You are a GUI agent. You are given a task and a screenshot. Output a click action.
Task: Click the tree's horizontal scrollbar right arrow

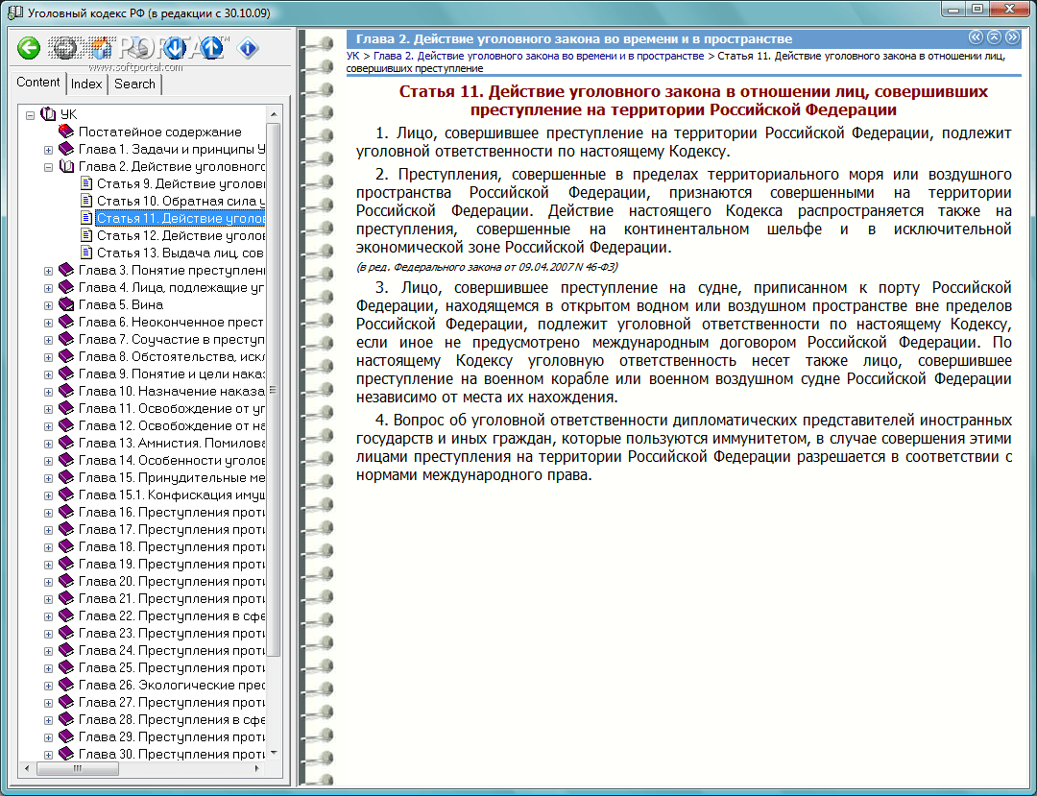click(257, 769)
